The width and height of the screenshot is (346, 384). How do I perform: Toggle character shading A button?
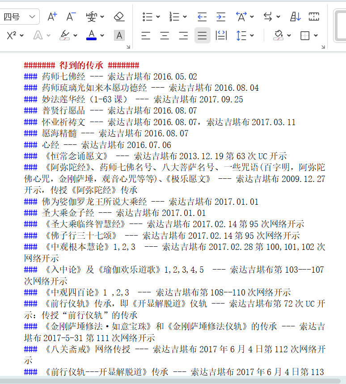[x=119, y=35]
